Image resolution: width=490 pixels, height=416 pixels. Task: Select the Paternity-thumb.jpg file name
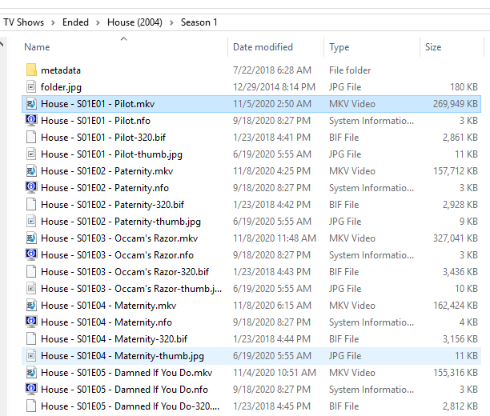pos(121,222)
